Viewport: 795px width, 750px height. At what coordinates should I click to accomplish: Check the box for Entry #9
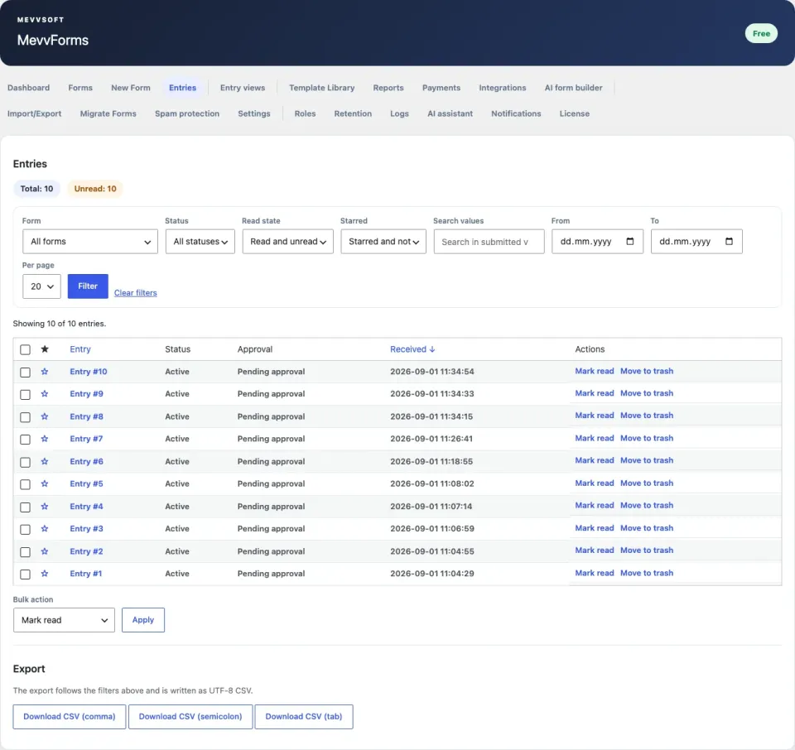(26, 394)
